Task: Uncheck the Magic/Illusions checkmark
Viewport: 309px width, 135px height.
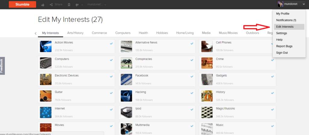Action: tap(272, 110)
